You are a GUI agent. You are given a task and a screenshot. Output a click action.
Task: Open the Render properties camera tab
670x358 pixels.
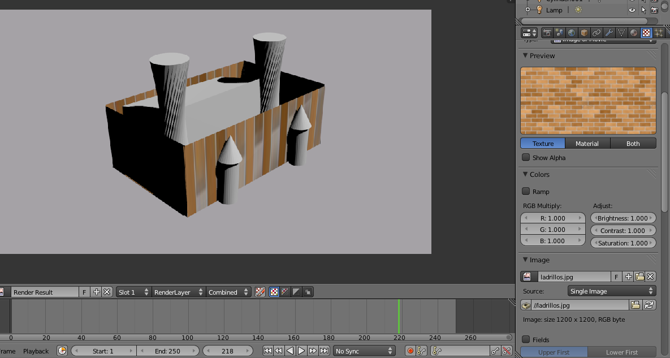[547, 33]
